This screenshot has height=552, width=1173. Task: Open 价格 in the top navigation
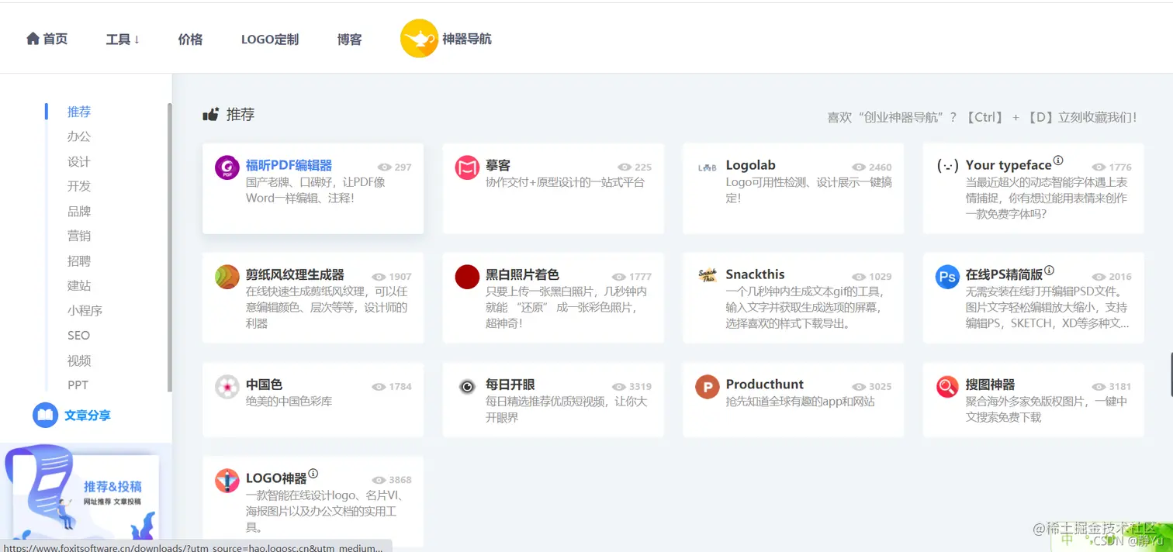coord(190,39)
